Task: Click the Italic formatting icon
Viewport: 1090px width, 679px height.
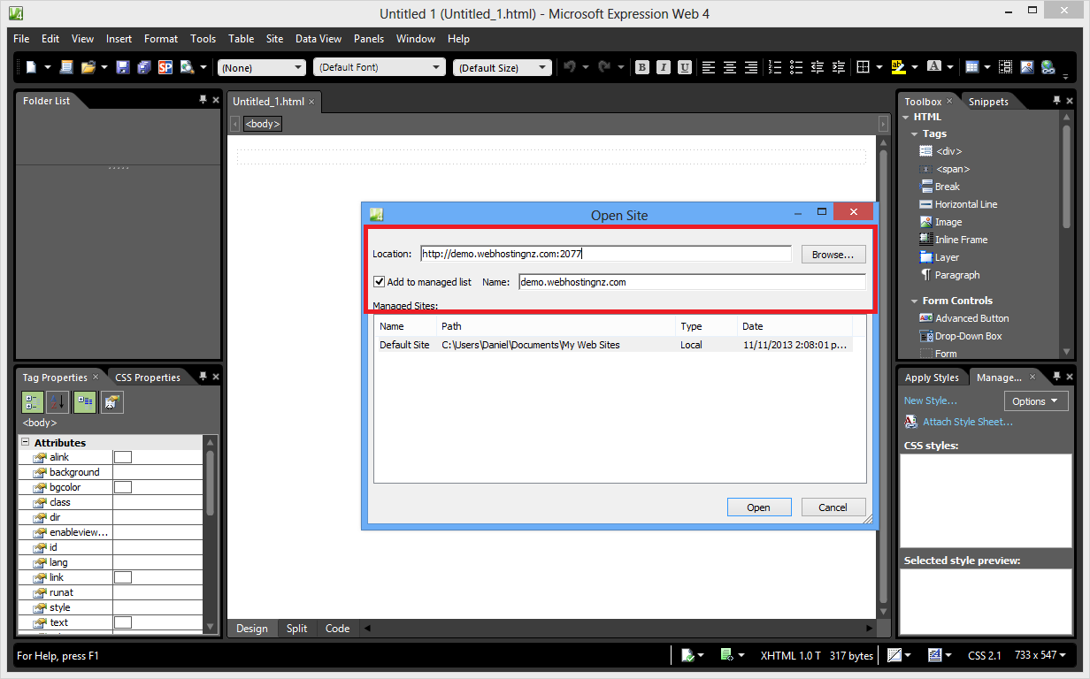Action: tap(664, 67)
